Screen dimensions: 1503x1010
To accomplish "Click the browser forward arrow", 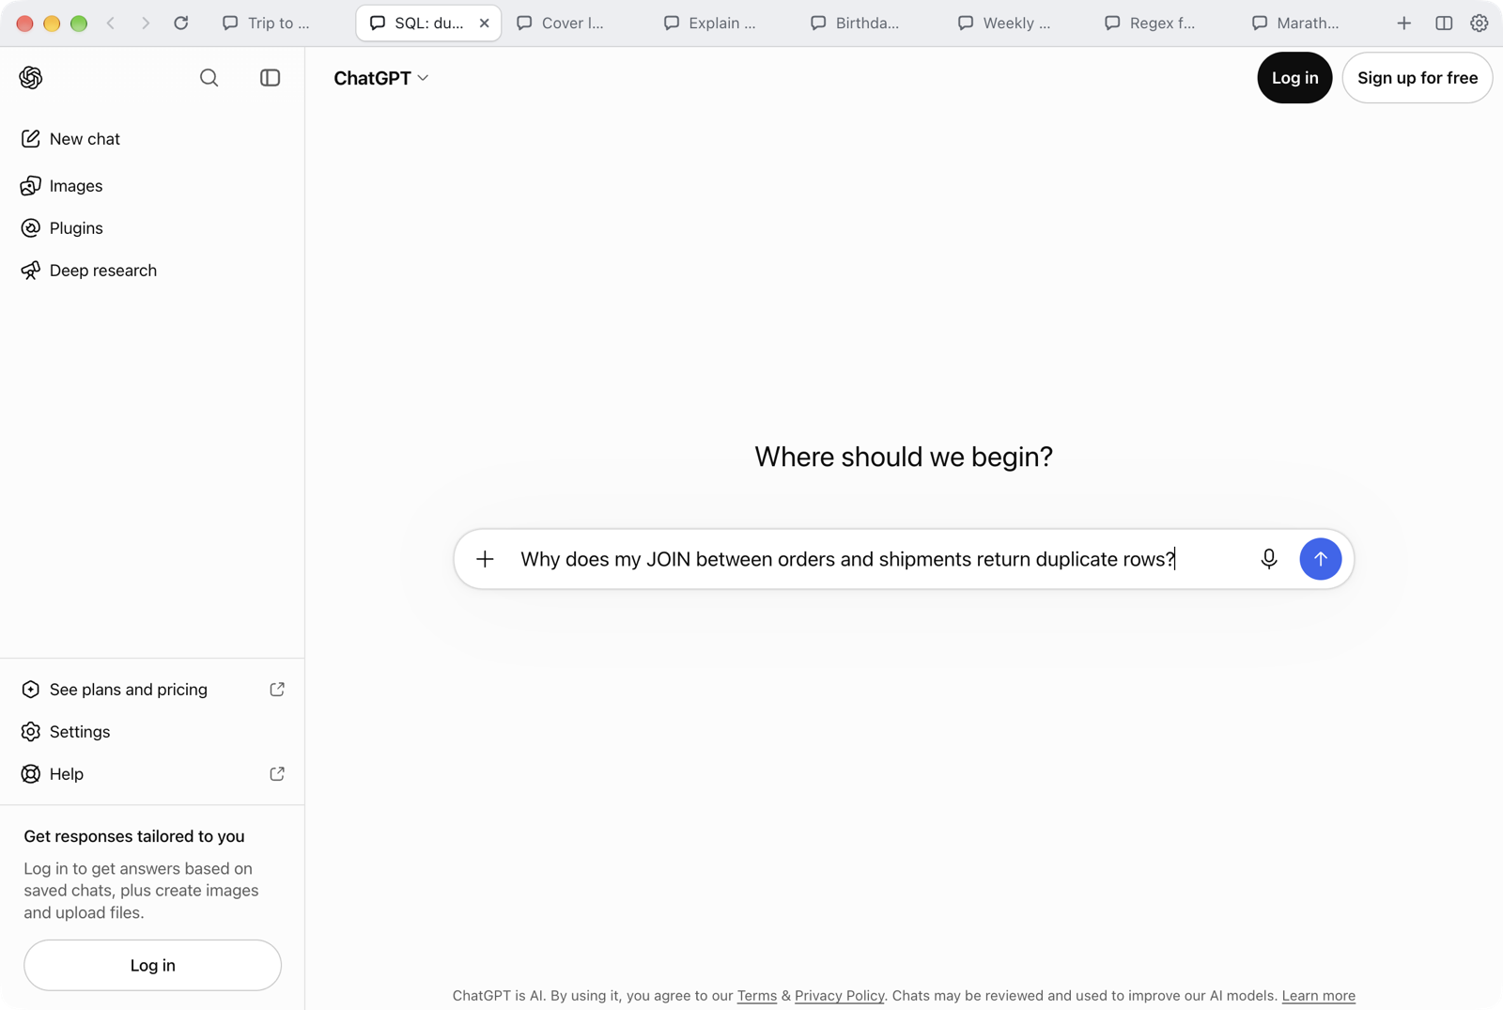I will click(146, 23).
